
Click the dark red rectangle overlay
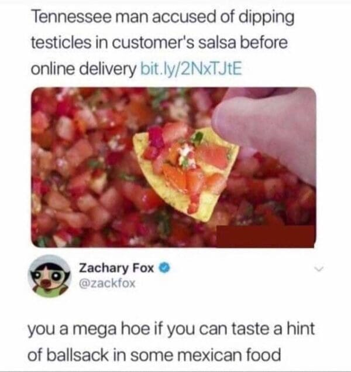[266, 236]
